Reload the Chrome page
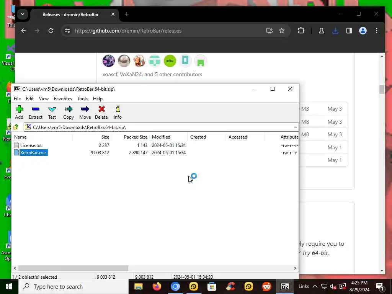The height and width of the screenshot is (294, 392). pyautogui.click(x=51, y=31)
